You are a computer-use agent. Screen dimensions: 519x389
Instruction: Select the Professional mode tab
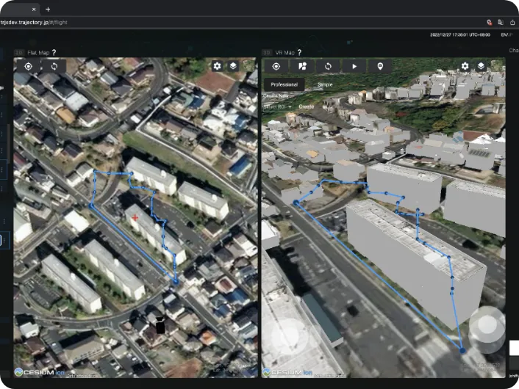(284, 84)
